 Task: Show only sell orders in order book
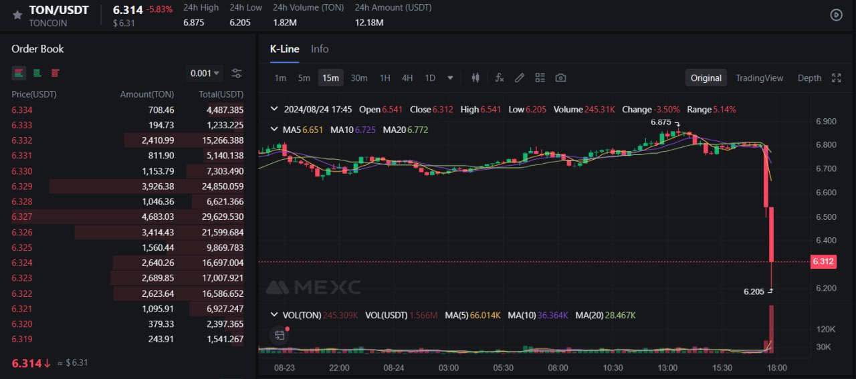[x=55, y=73]
